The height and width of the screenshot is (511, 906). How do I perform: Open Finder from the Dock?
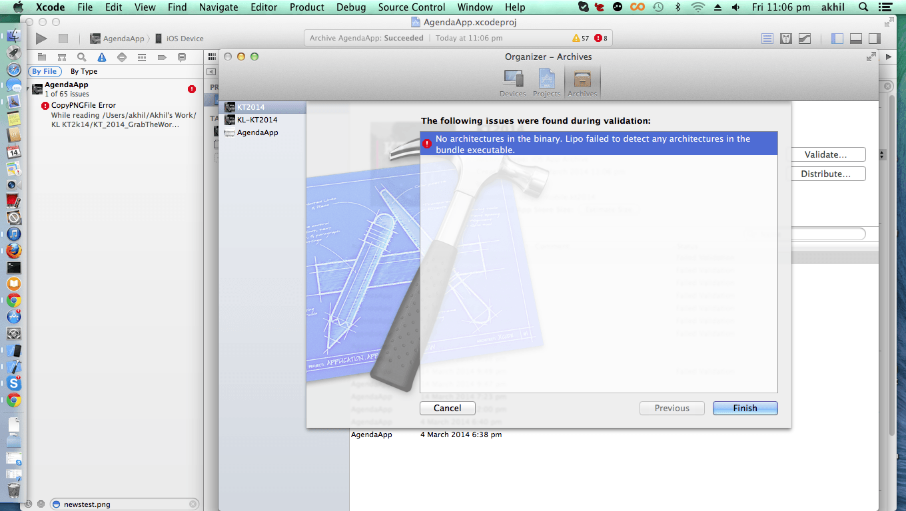point(14,36)
